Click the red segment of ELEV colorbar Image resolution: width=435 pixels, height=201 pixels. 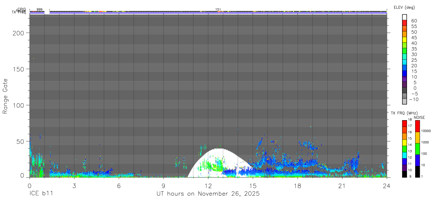tap(405, 23)
